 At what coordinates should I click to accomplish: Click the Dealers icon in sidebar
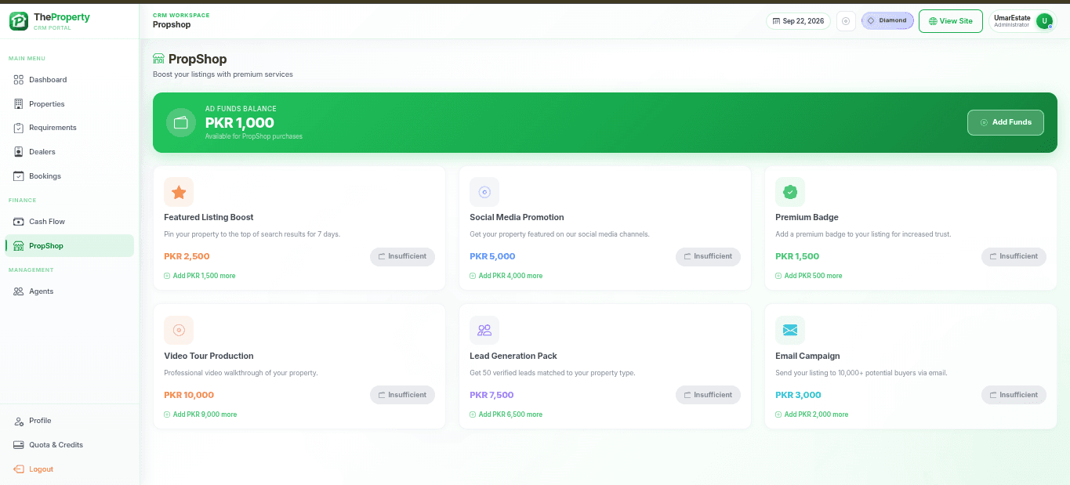coord(19,152)
